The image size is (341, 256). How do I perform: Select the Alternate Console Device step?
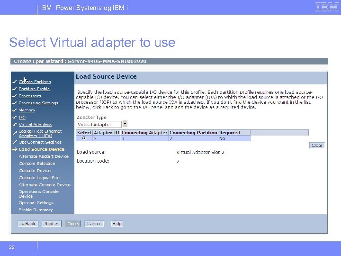[45, 185]
